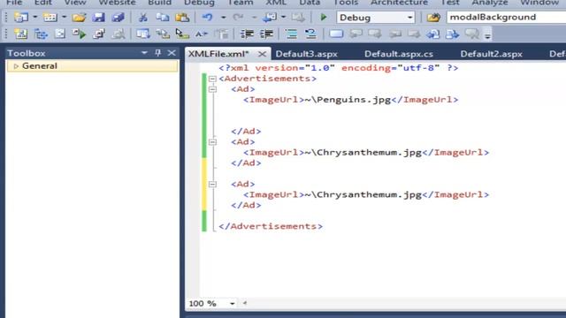
Task: Cut selection with the scissors icon
Action: point(143,18)
